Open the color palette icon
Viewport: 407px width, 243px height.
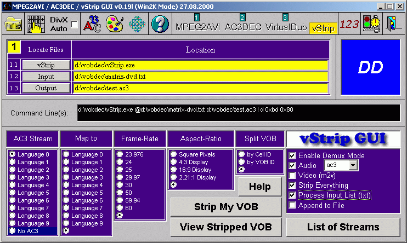coord(115,24)
